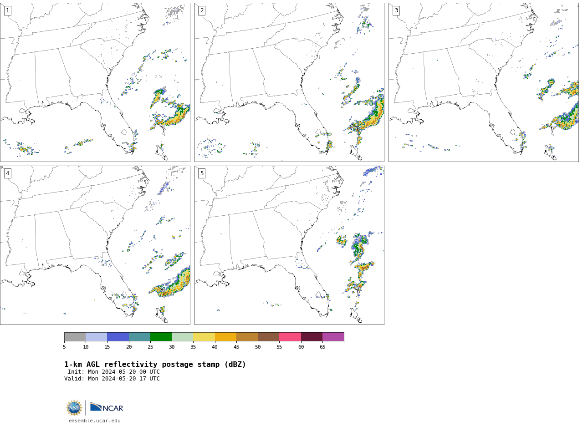Viewport: 583px width, 426px height.
Task: Open ensemble member 4 reflectivity panel
Action: [x=95, y=245]
